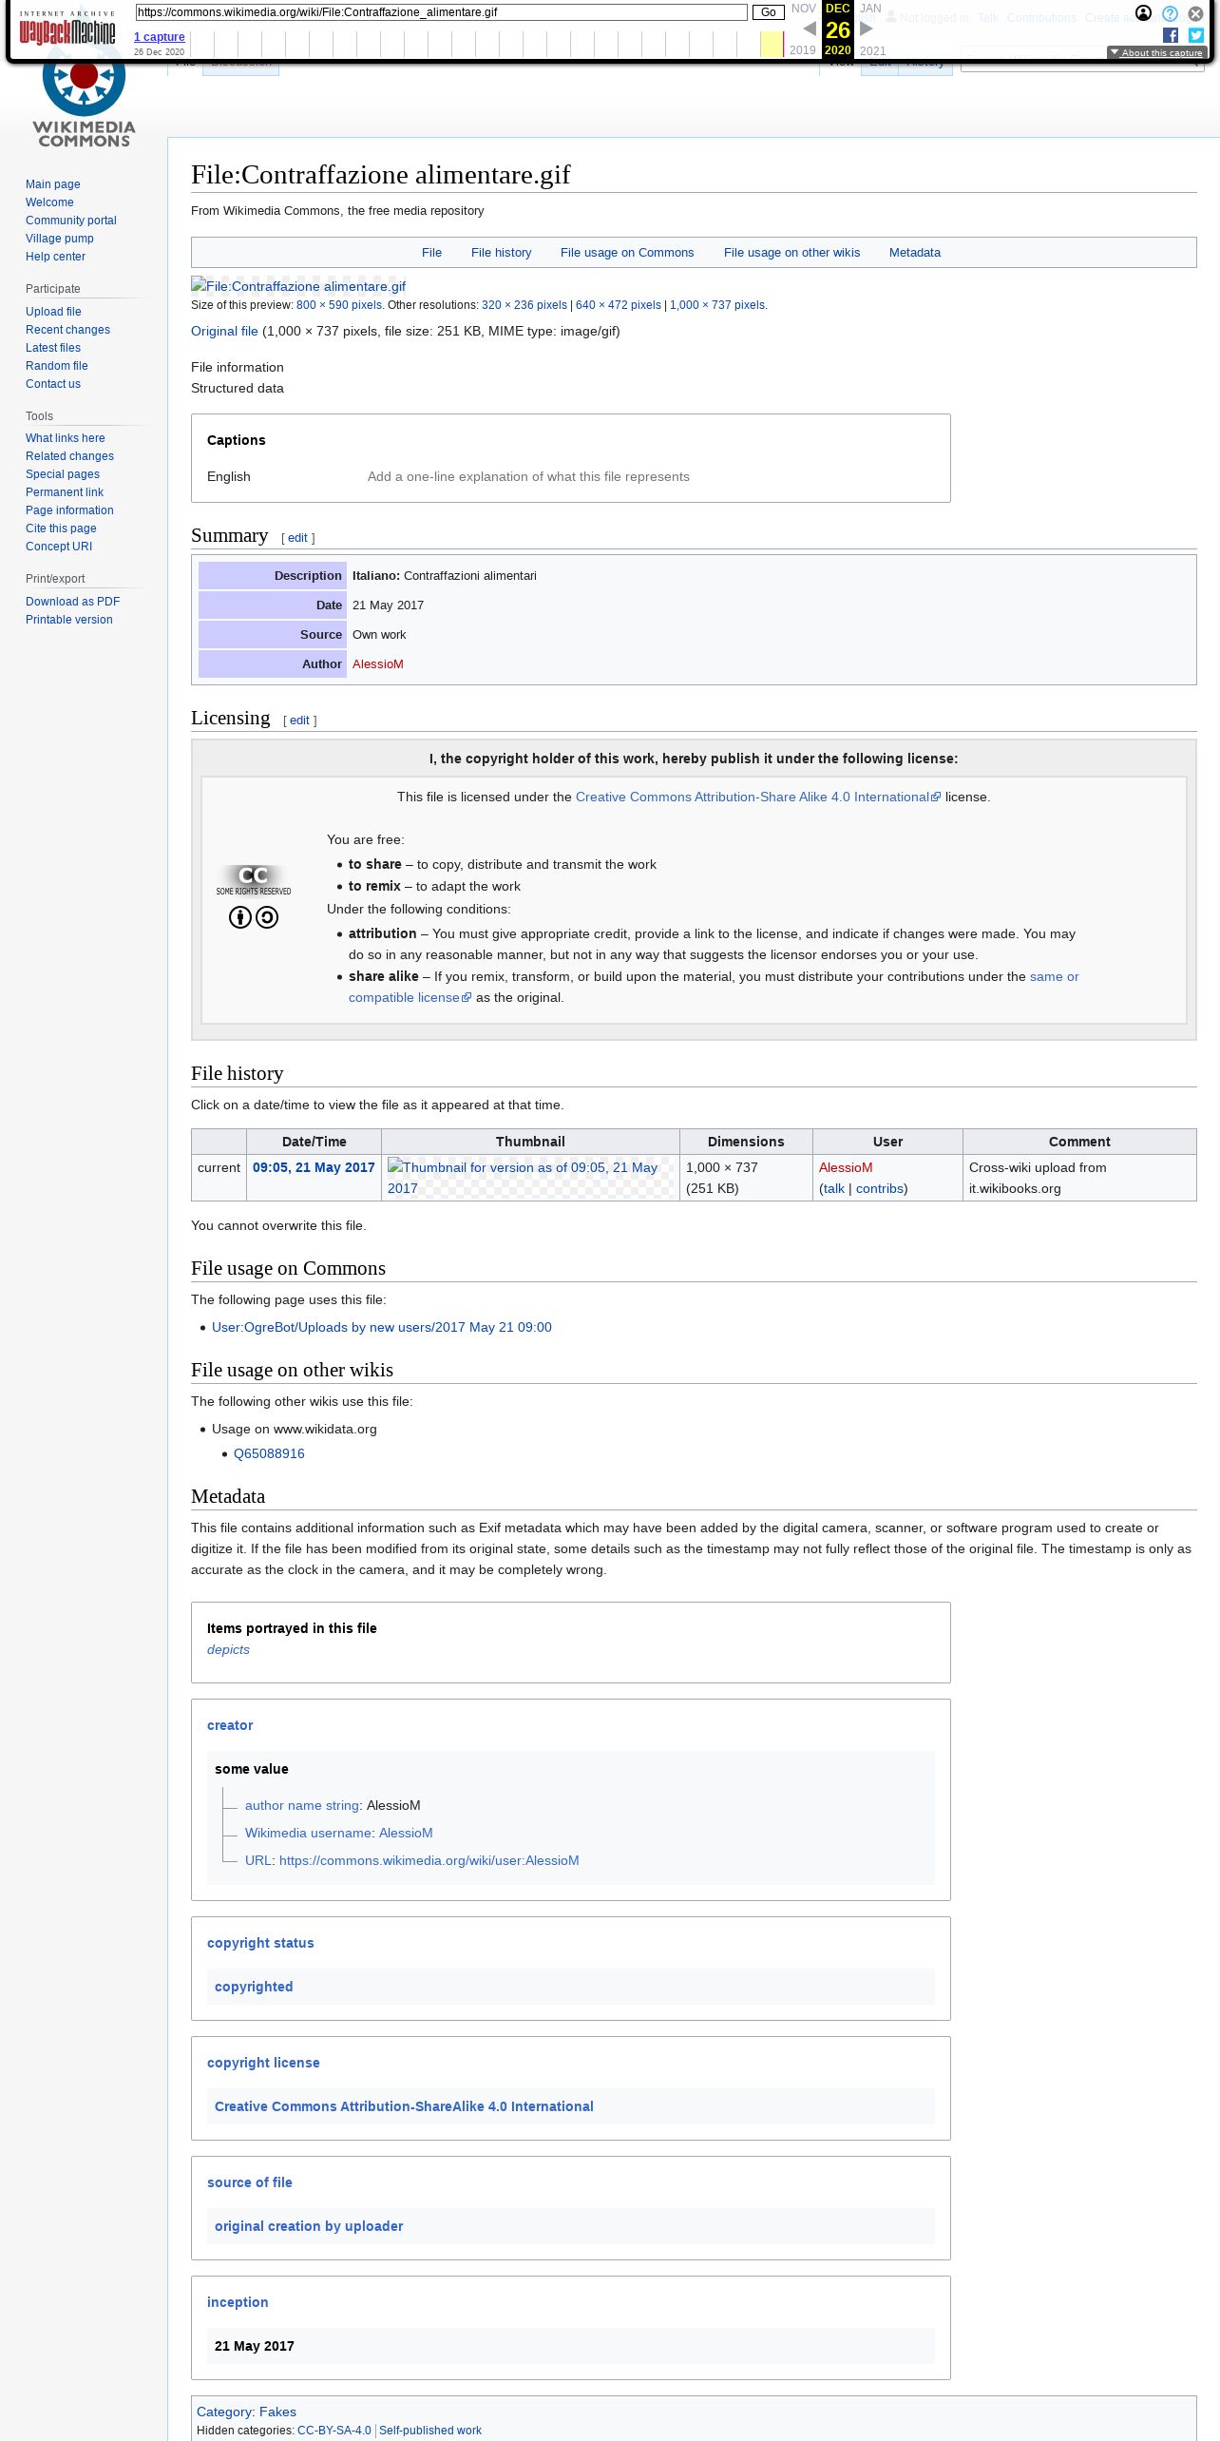Open AlessioM author page in Summary
The width and height of the screenshot is (1220, 2441).
coord(378,664)
